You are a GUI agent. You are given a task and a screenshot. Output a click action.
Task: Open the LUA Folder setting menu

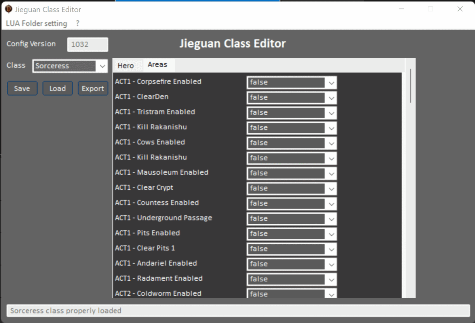[36, 24]
